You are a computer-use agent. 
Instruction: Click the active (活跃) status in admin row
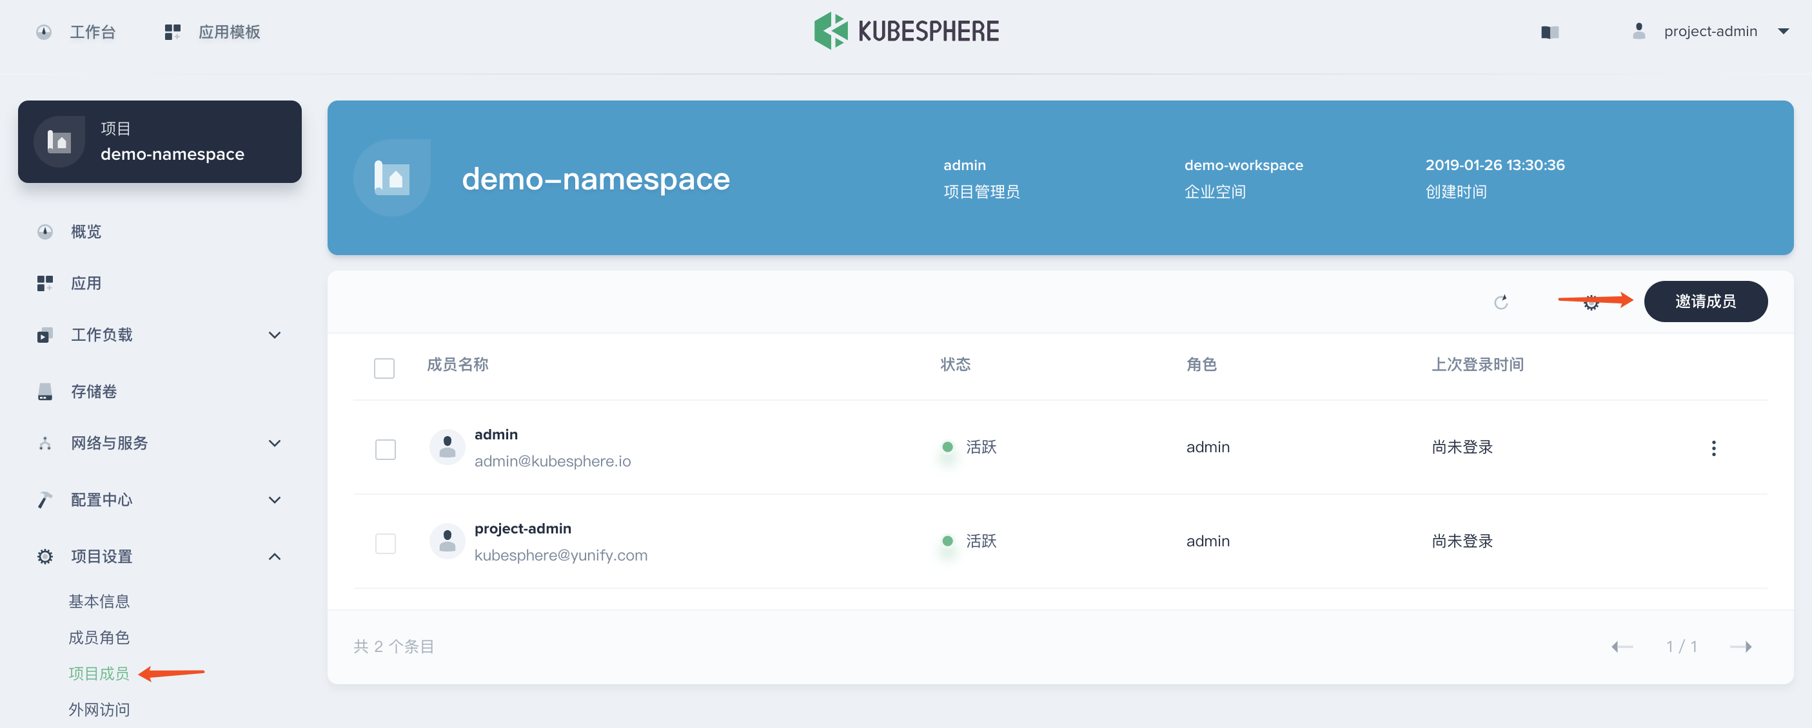click(981, 448)
